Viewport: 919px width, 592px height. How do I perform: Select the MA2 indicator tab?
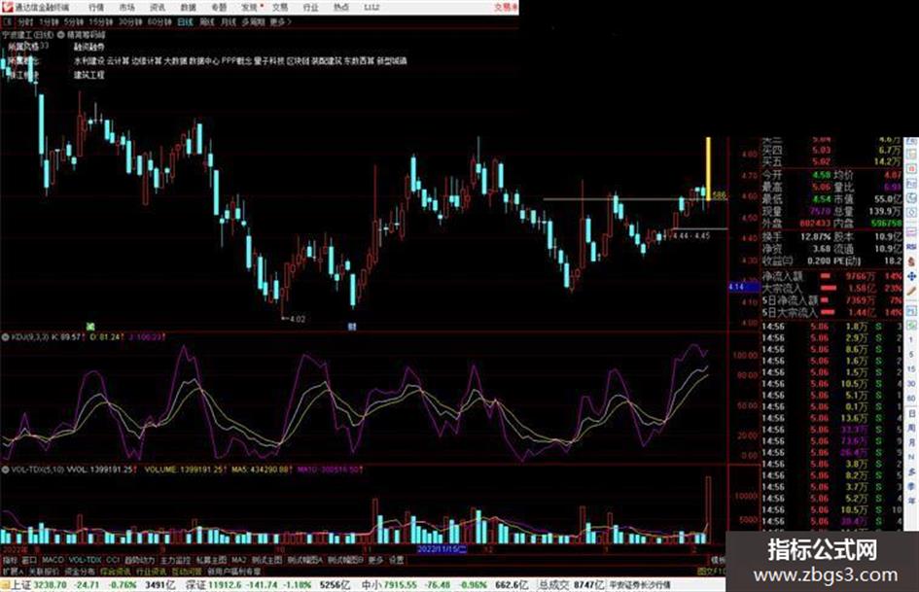coord(238,560)
